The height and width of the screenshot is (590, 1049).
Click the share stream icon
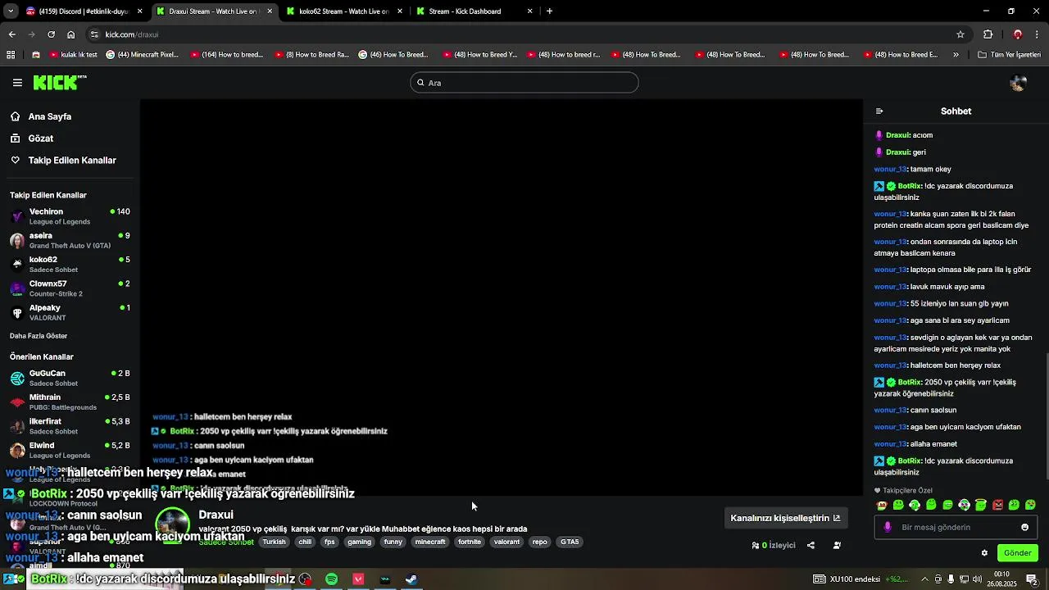click(811, 545)
